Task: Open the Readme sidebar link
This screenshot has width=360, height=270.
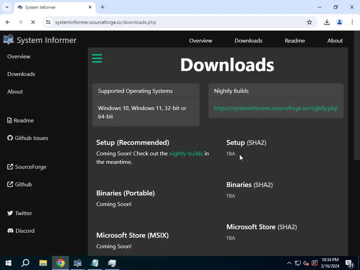Action: [20, 120]
